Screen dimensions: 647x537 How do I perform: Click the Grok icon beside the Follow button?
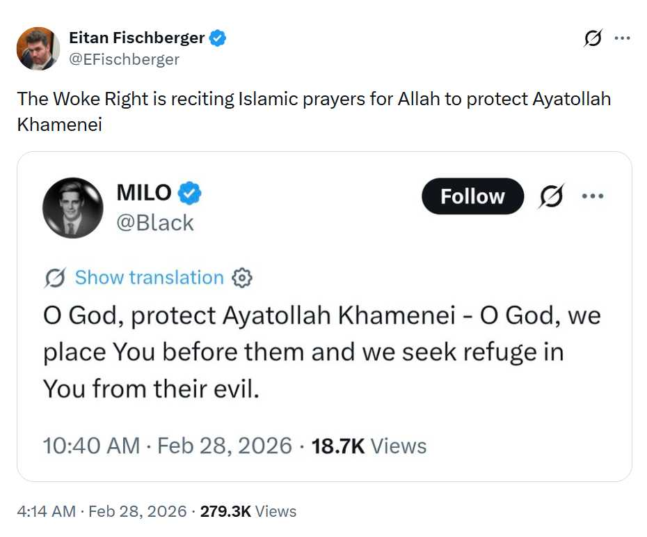point(551,196)
